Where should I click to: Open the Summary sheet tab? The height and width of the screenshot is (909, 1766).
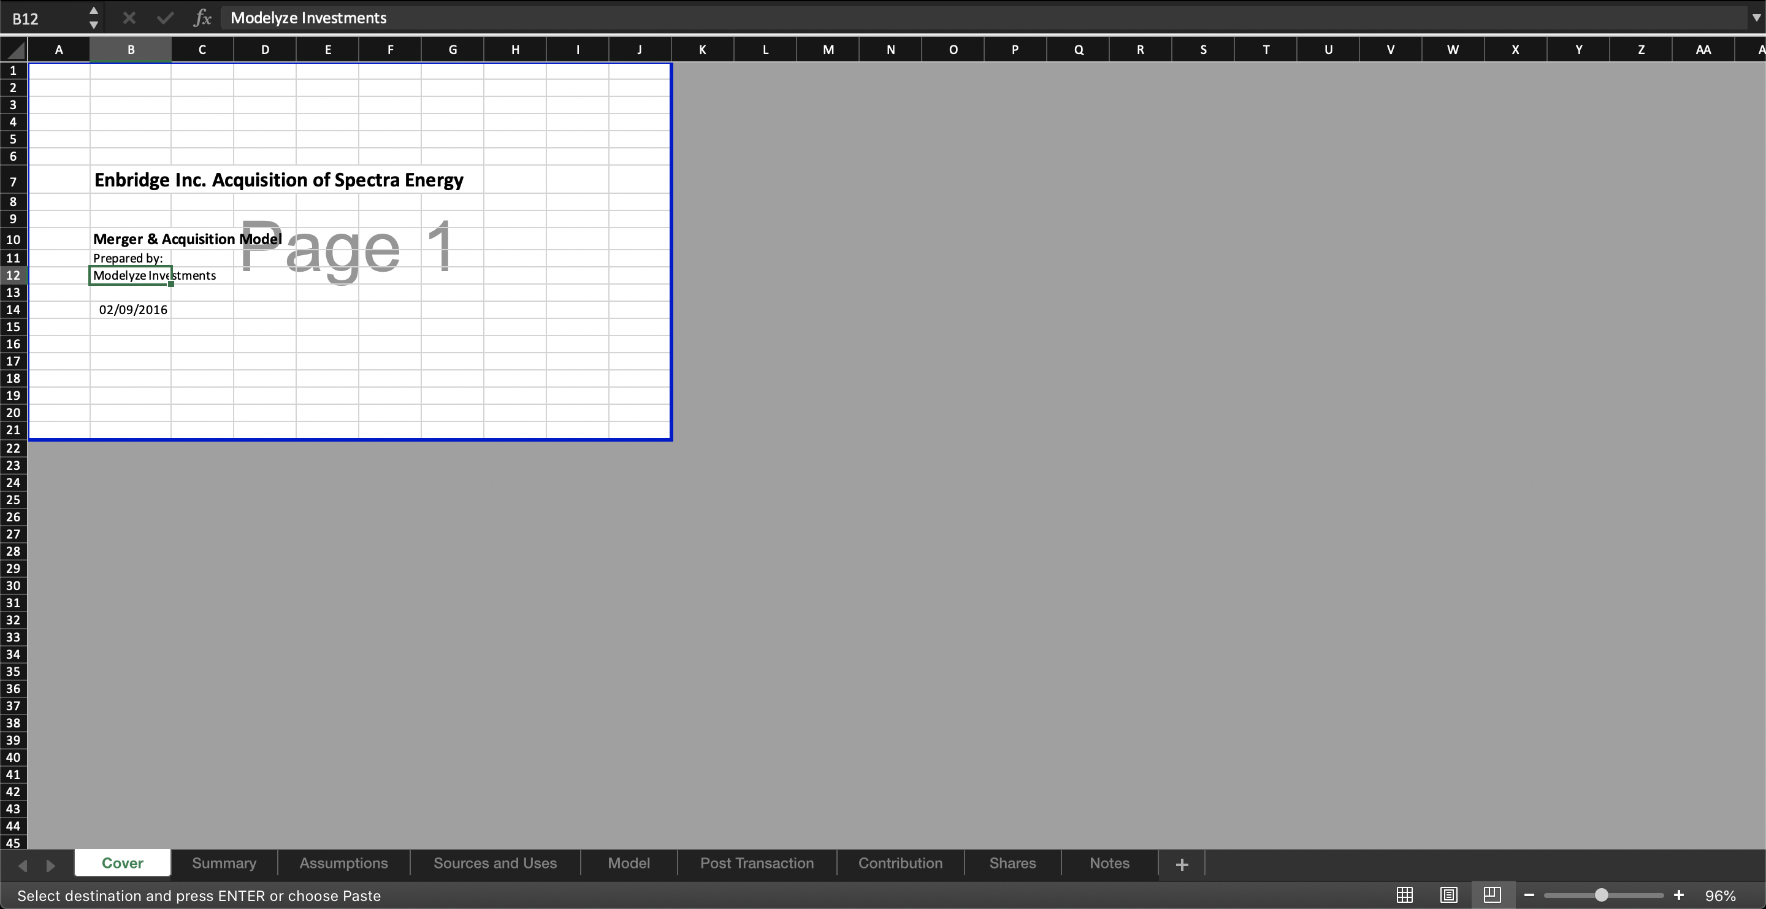click(x=224, y=863)
